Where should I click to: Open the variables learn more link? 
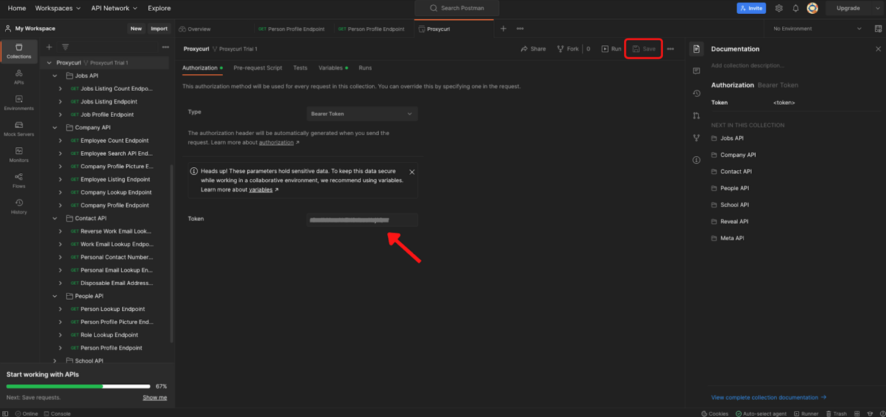pyautogui.click(x=260, y=190)
